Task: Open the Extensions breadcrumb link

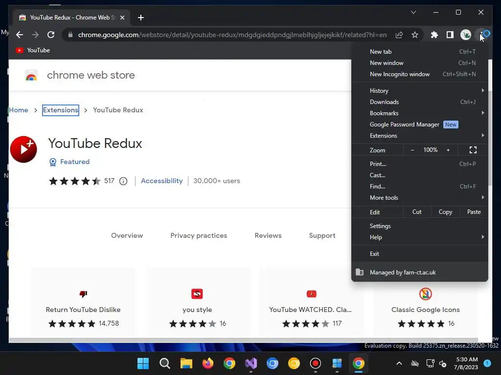Action: (x=60, y=110)
